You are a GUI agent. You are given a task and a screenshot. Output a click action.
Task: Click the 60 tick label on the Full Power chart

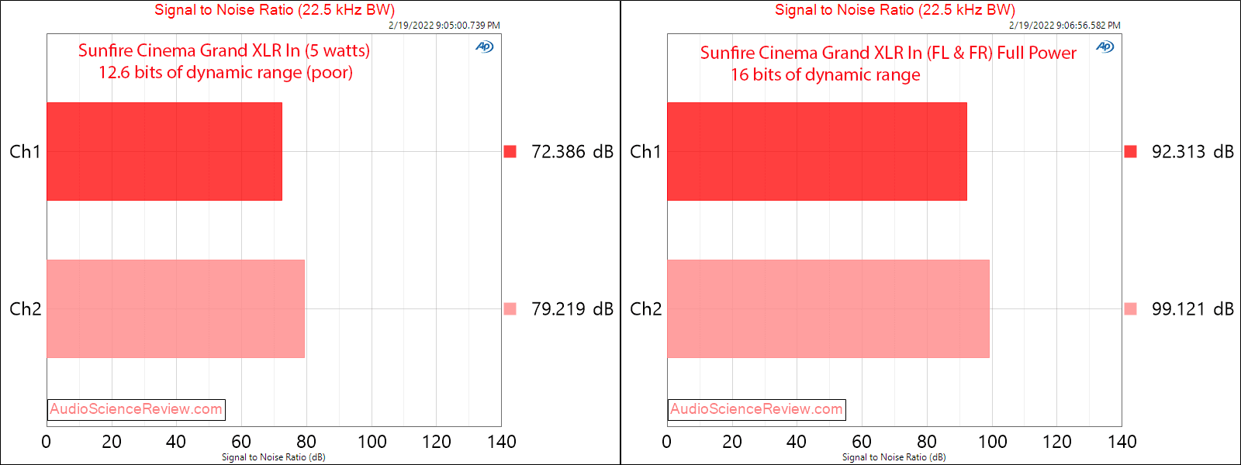click(x=862, y=442)
